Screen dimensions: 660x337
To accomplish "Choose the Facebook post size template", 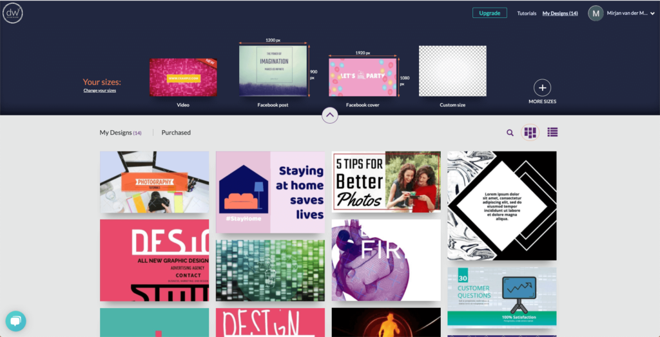I will pos(273,71).
